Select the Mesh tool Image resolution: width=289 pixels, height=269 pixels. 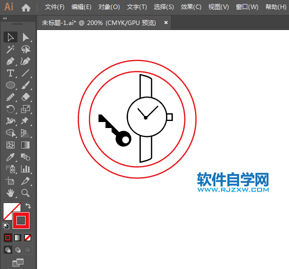point(10,145)
